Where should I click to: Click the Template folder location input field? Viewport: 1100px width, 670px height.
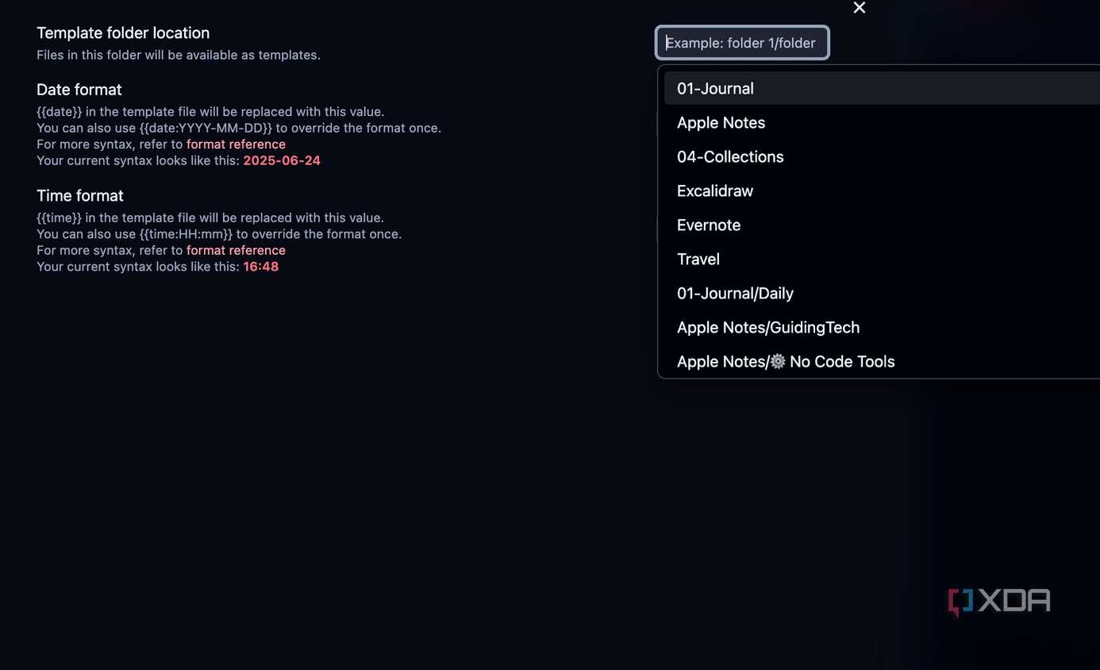(x=742, y=43)
